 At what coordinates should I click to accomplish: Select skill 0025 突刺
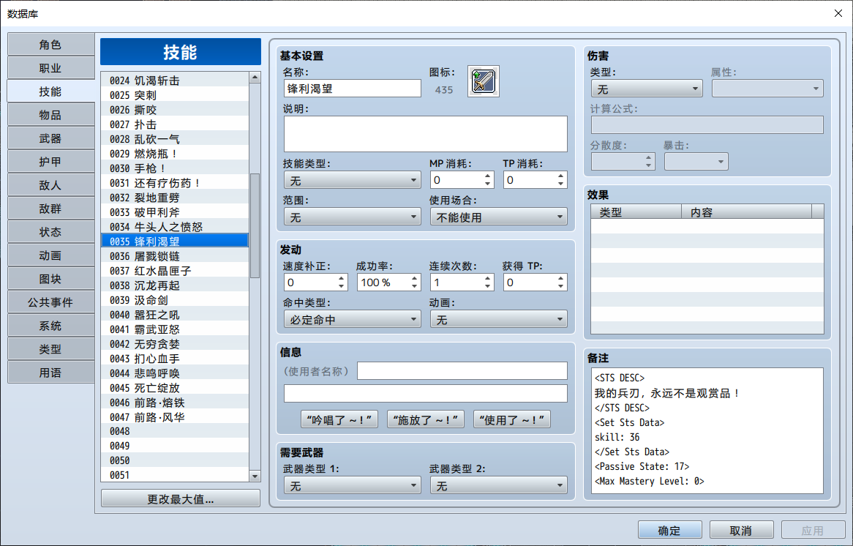[x=175, y=95]
